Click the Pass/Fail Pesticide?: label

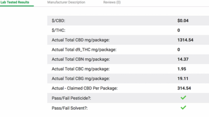coord(71,98)
